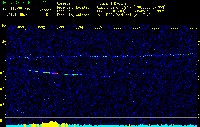Click the kHz axis unit label
The width and height of the screenshot is (200, 127).
pos(3,26)
